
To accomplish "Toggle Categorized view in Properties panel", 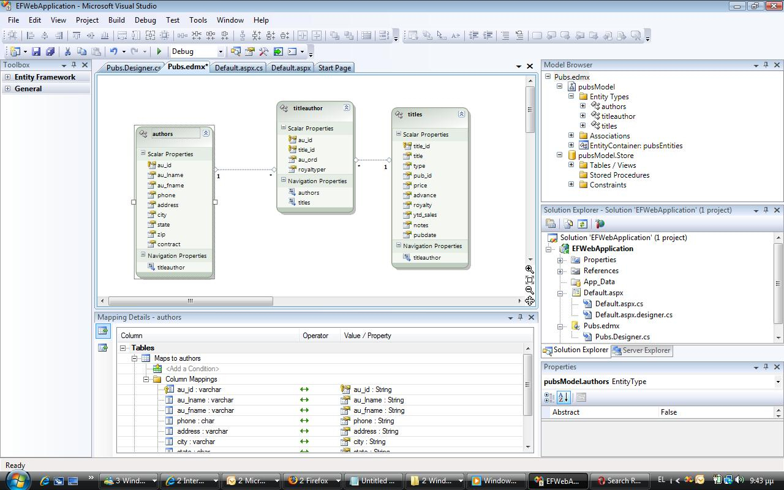I will click(x=549, y=398).
